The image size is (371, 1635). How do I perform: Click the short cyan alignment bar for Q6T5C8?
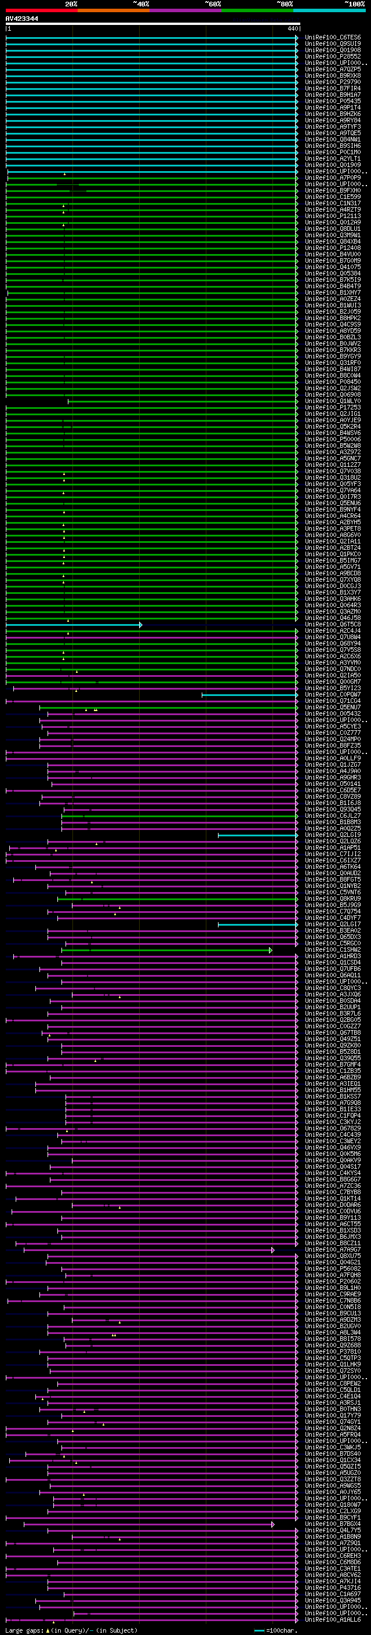coord(74,625)
